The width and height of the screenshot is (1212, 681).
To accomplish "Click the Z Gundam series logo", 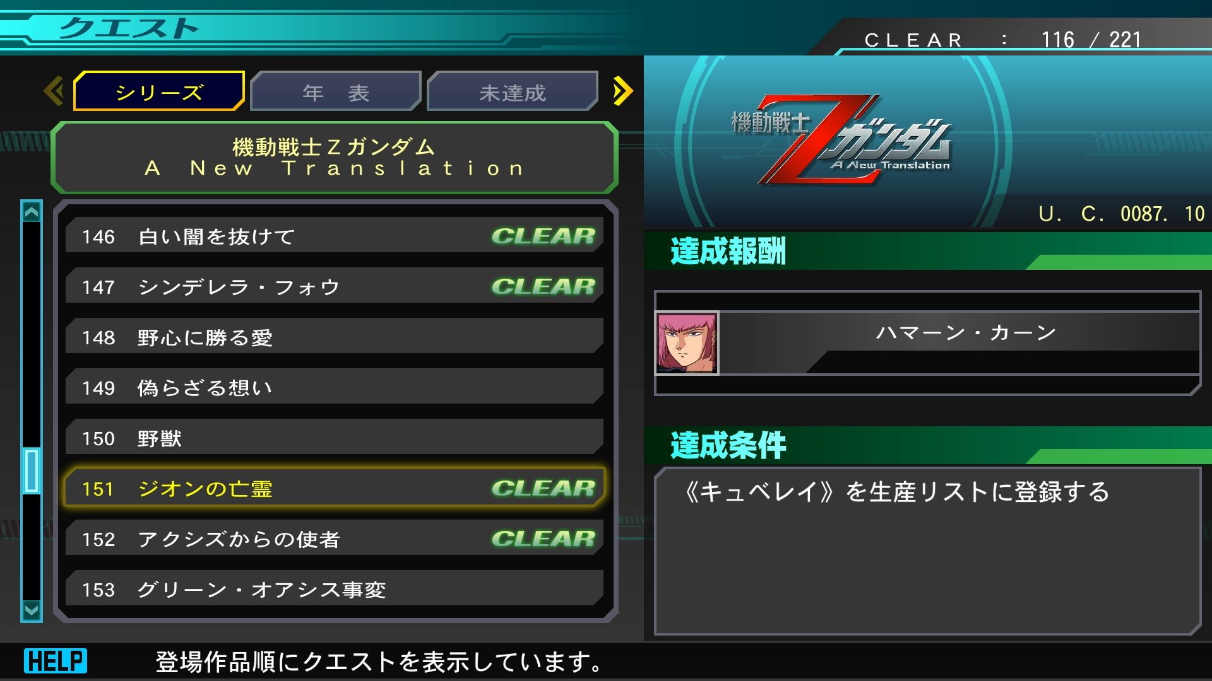I will 841,140.
